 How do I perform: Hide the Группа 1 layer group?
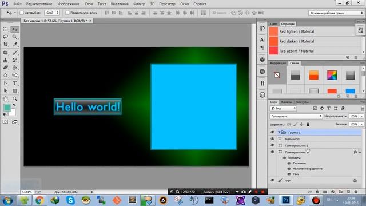pyautogui.click(x=272, y=132)
